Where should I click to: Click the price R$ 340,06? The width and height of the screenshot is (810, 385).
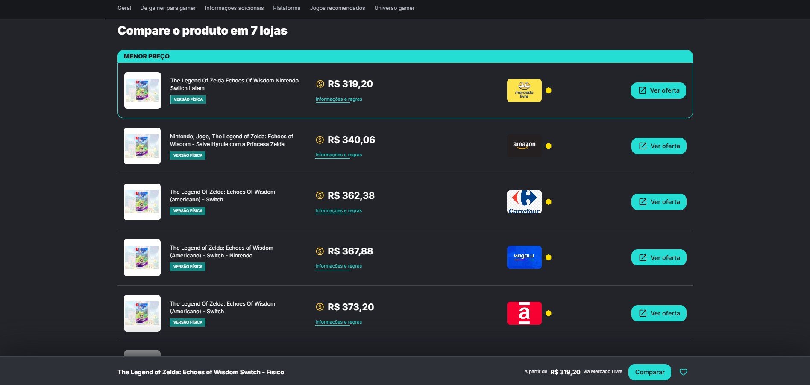click(351, 140)
